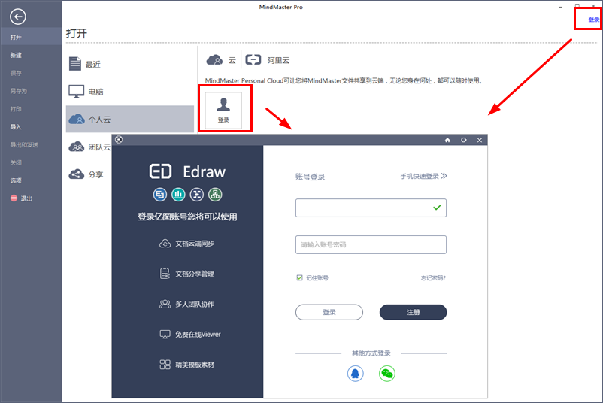Click the blue Edraw product circle icon
603x403 pixels.
(x=160, y=195)
